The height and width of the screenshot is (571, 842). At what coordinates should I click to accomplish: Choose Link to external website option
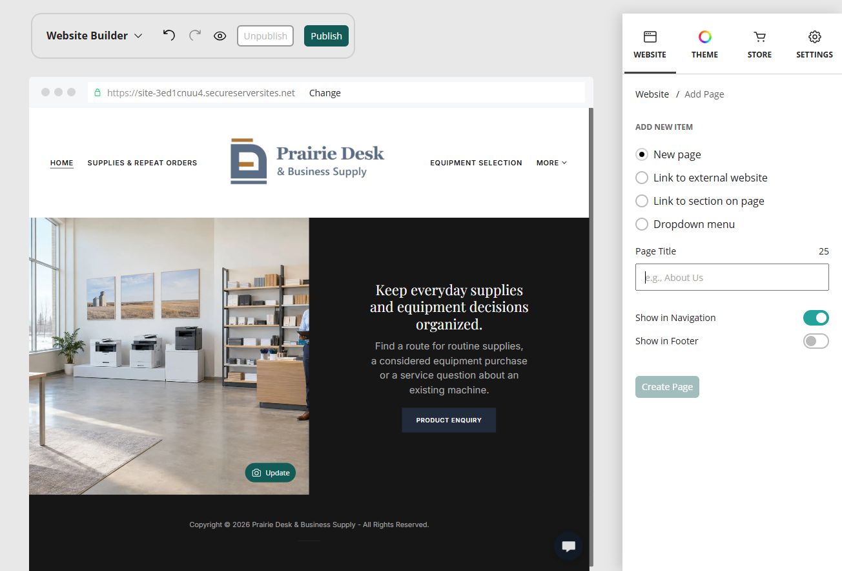coord(642,178)
